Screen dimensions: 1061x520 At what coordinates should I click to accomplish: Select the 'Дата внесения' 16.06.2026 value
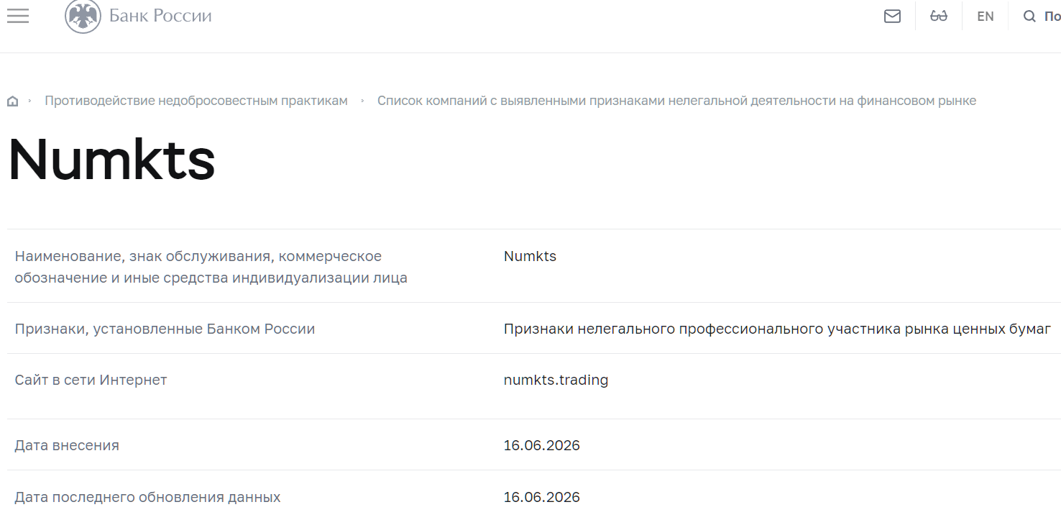(541, 445)
